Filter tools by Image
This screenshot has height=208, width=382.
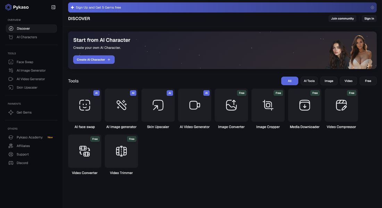[x=329, y=81]
